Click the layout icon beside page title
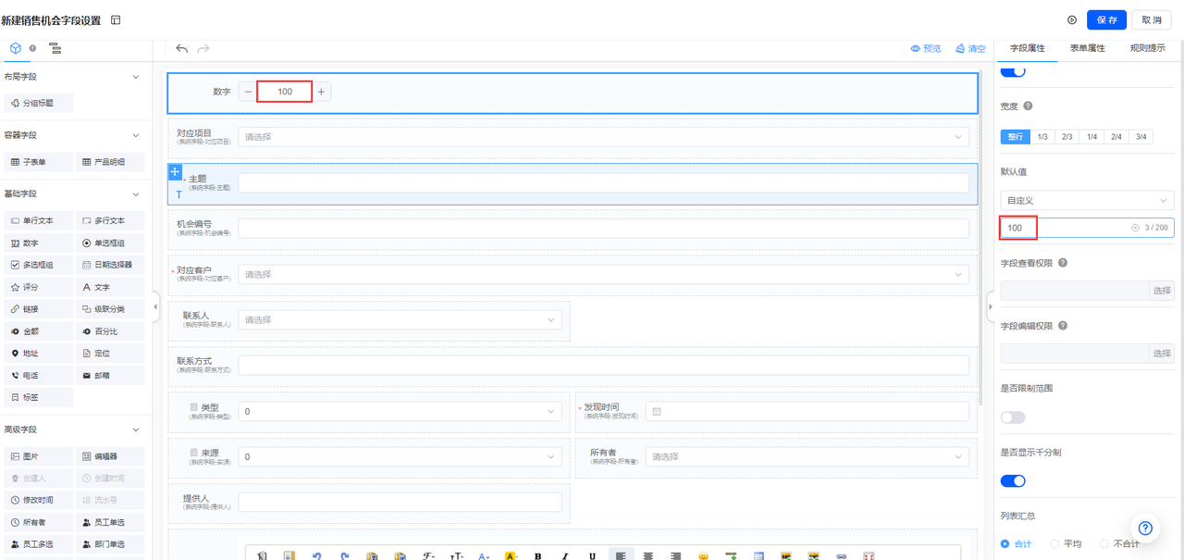The height and width of the screenshot is (560, 1184). pos(116,20)
